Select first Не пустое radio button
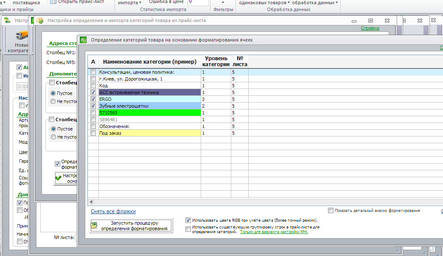Viewport: 443px width, 256px height. pos(53,101)
